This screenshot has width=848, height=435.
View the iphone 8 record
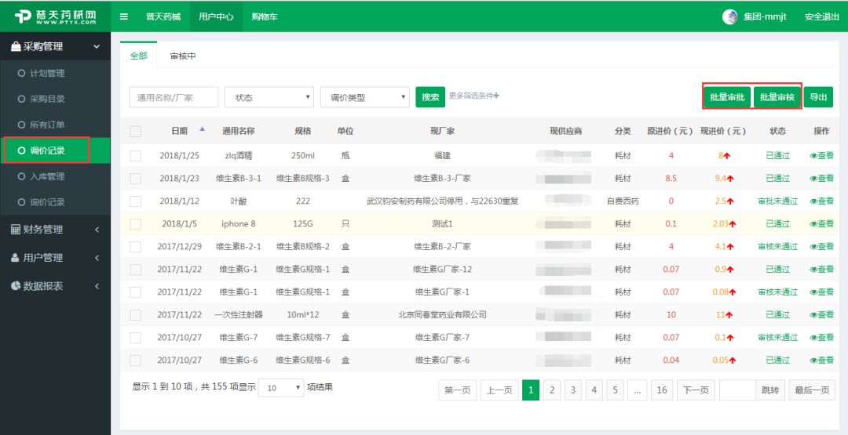pos(821,223)
